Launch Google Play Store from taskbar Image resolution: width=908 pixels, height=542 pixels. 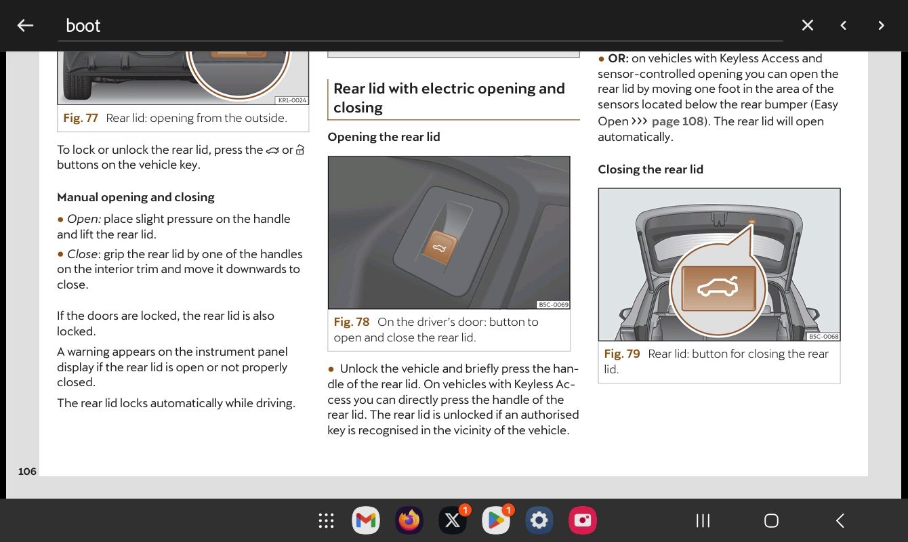click(495, 520)
